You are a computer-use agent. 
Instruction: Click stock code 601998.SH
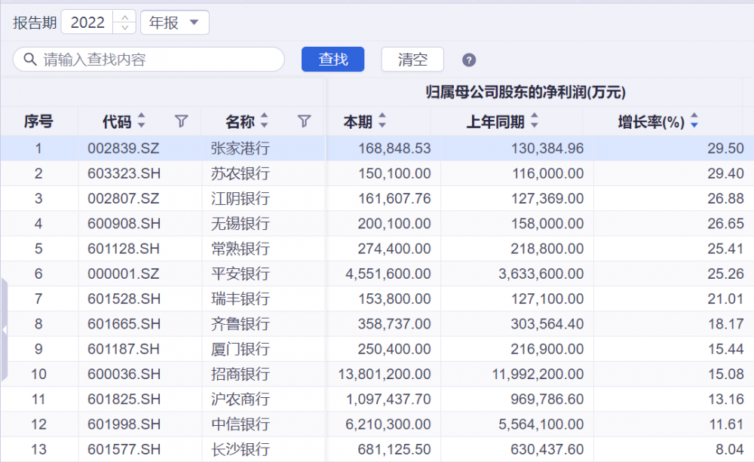coord(124,424)
